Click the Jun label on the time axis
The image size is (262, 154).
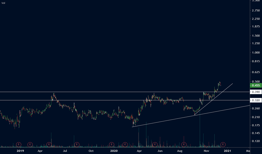point(160,151)
